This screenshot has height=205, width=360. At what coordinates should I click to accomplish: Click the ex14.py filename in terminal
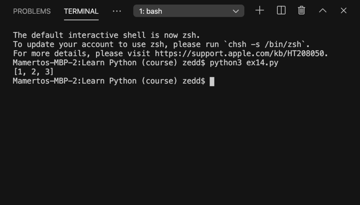pos(262,63)
